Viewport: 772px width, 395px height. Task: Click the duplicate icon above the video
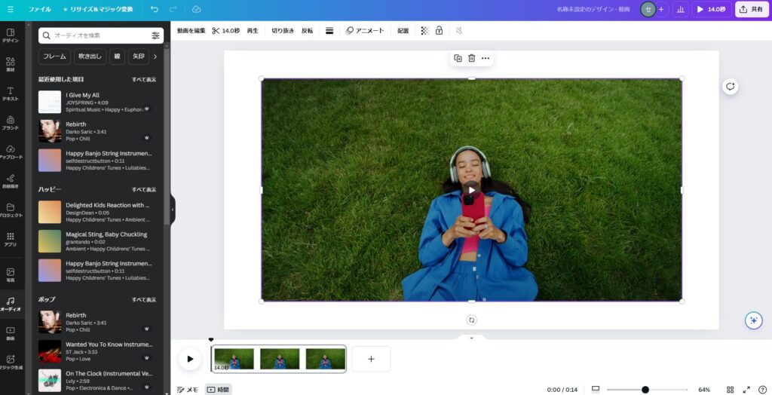click(458, 58)
